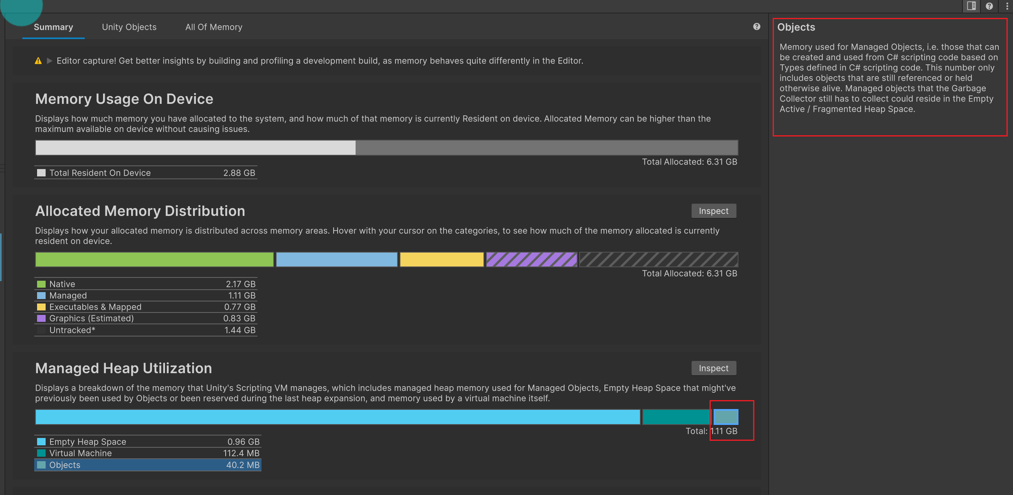This screenshot has width=1013, height=495.
Task: Click the Summary page help icon
Action: (x=756, y=27)
